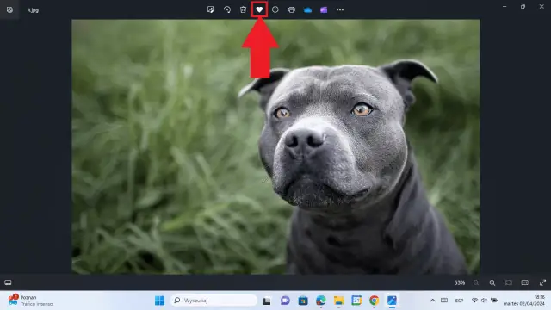551x310 pixels.
Task: Open Photos gallery home icon
Action: pos(9,9)
